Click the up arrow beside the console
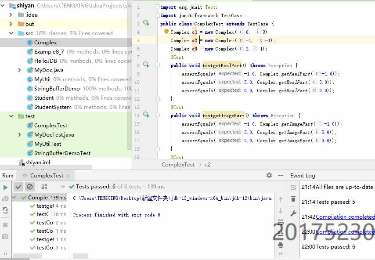Viewport: 375px width, 260px height. [x=281, y=199]
